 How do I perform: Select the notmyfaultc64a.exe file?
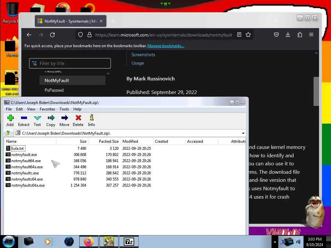tap(28, 185)
